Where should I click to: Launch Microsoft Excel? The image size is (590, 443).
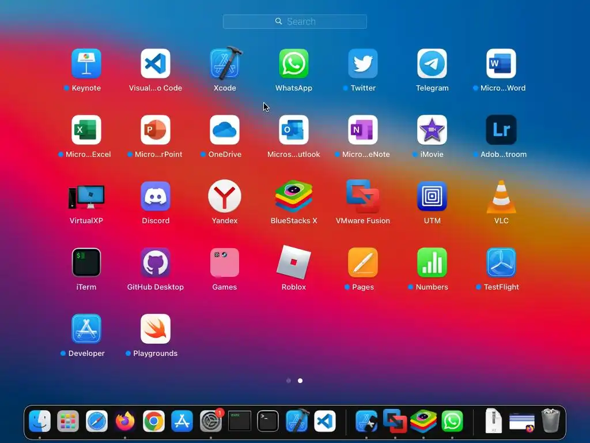pos(86,130)
